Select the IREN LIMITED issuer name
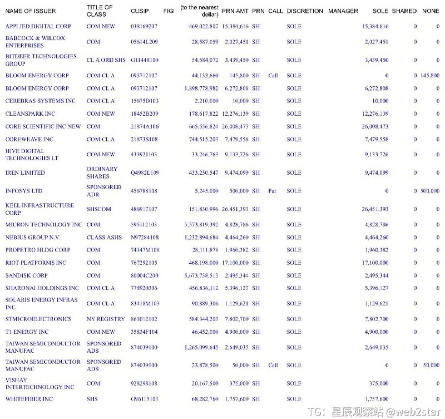The image size is (445, 419). pos(25,172)
